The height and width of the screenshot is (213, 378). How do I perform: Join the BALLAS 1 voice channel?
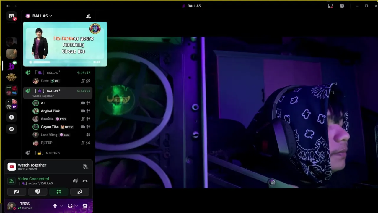click(58, 72)
